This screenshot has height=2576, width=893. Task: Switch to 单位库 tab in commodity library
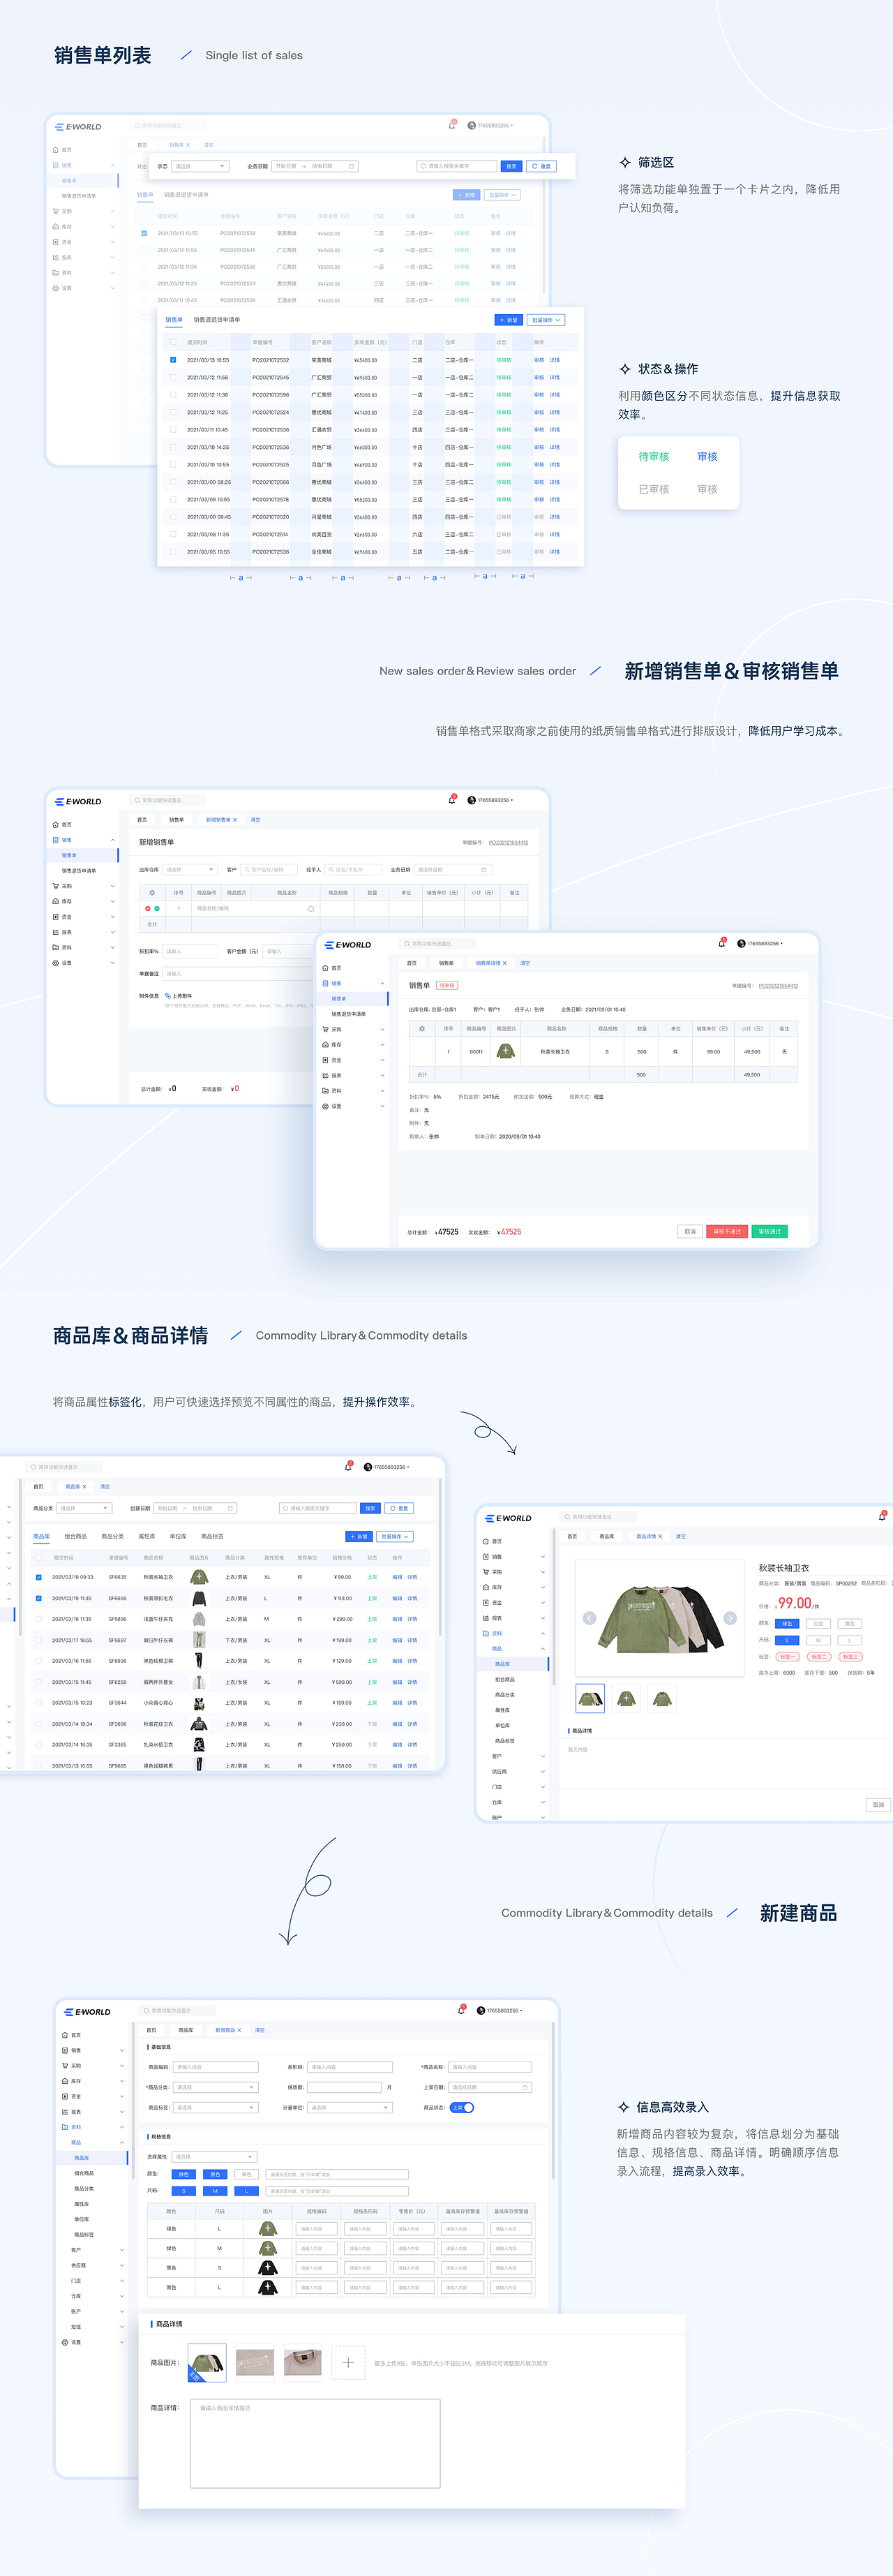178,1536
